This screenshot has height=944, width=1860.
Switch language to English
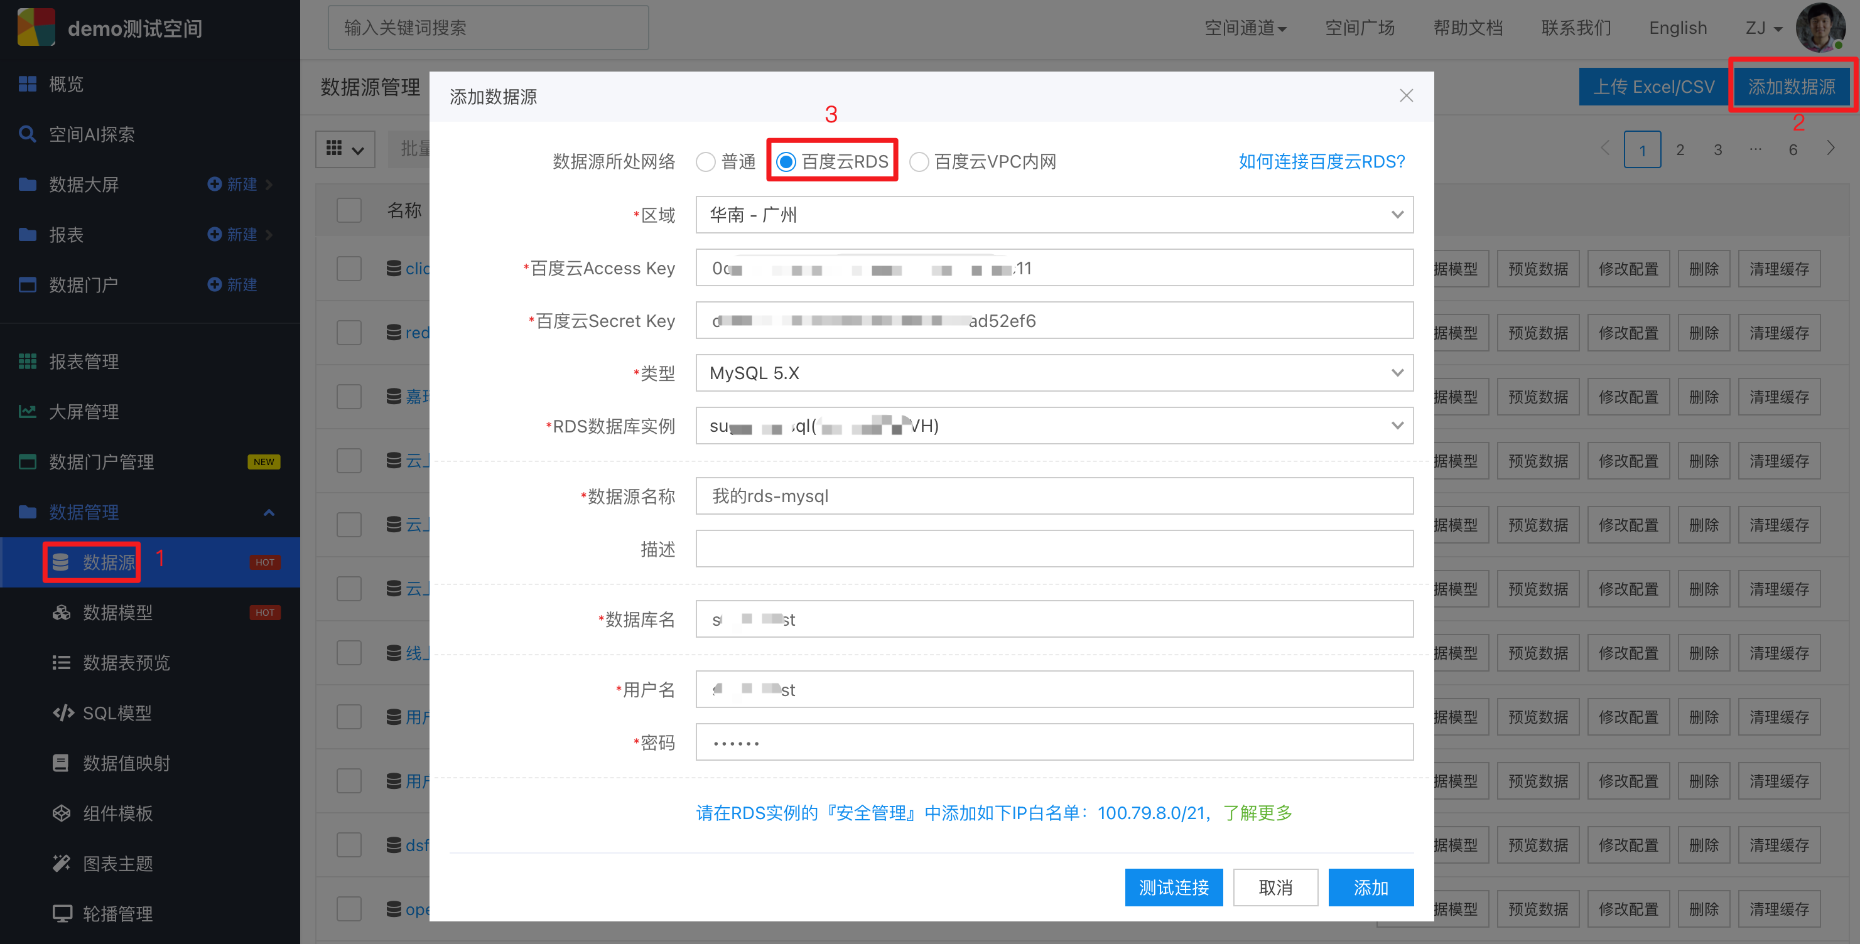[1678, 28]
